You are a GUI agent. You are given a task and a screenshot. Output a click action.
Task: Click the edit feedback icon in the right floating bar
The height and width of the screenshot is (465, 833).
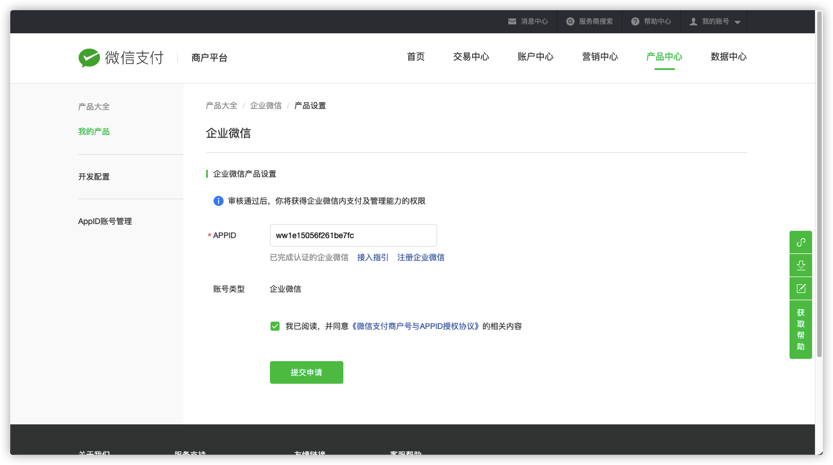click(801, 288)
